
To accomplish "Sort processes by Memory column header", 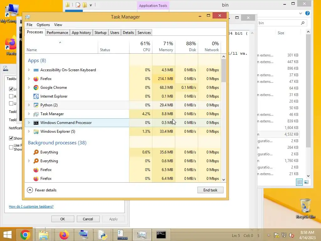I will pyautogui.click(x=164, y=46).
